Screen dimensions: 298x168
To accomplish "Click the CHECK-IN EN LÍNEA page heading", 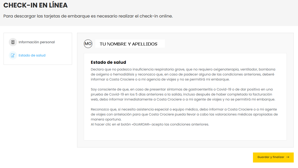I will (36, 5).
